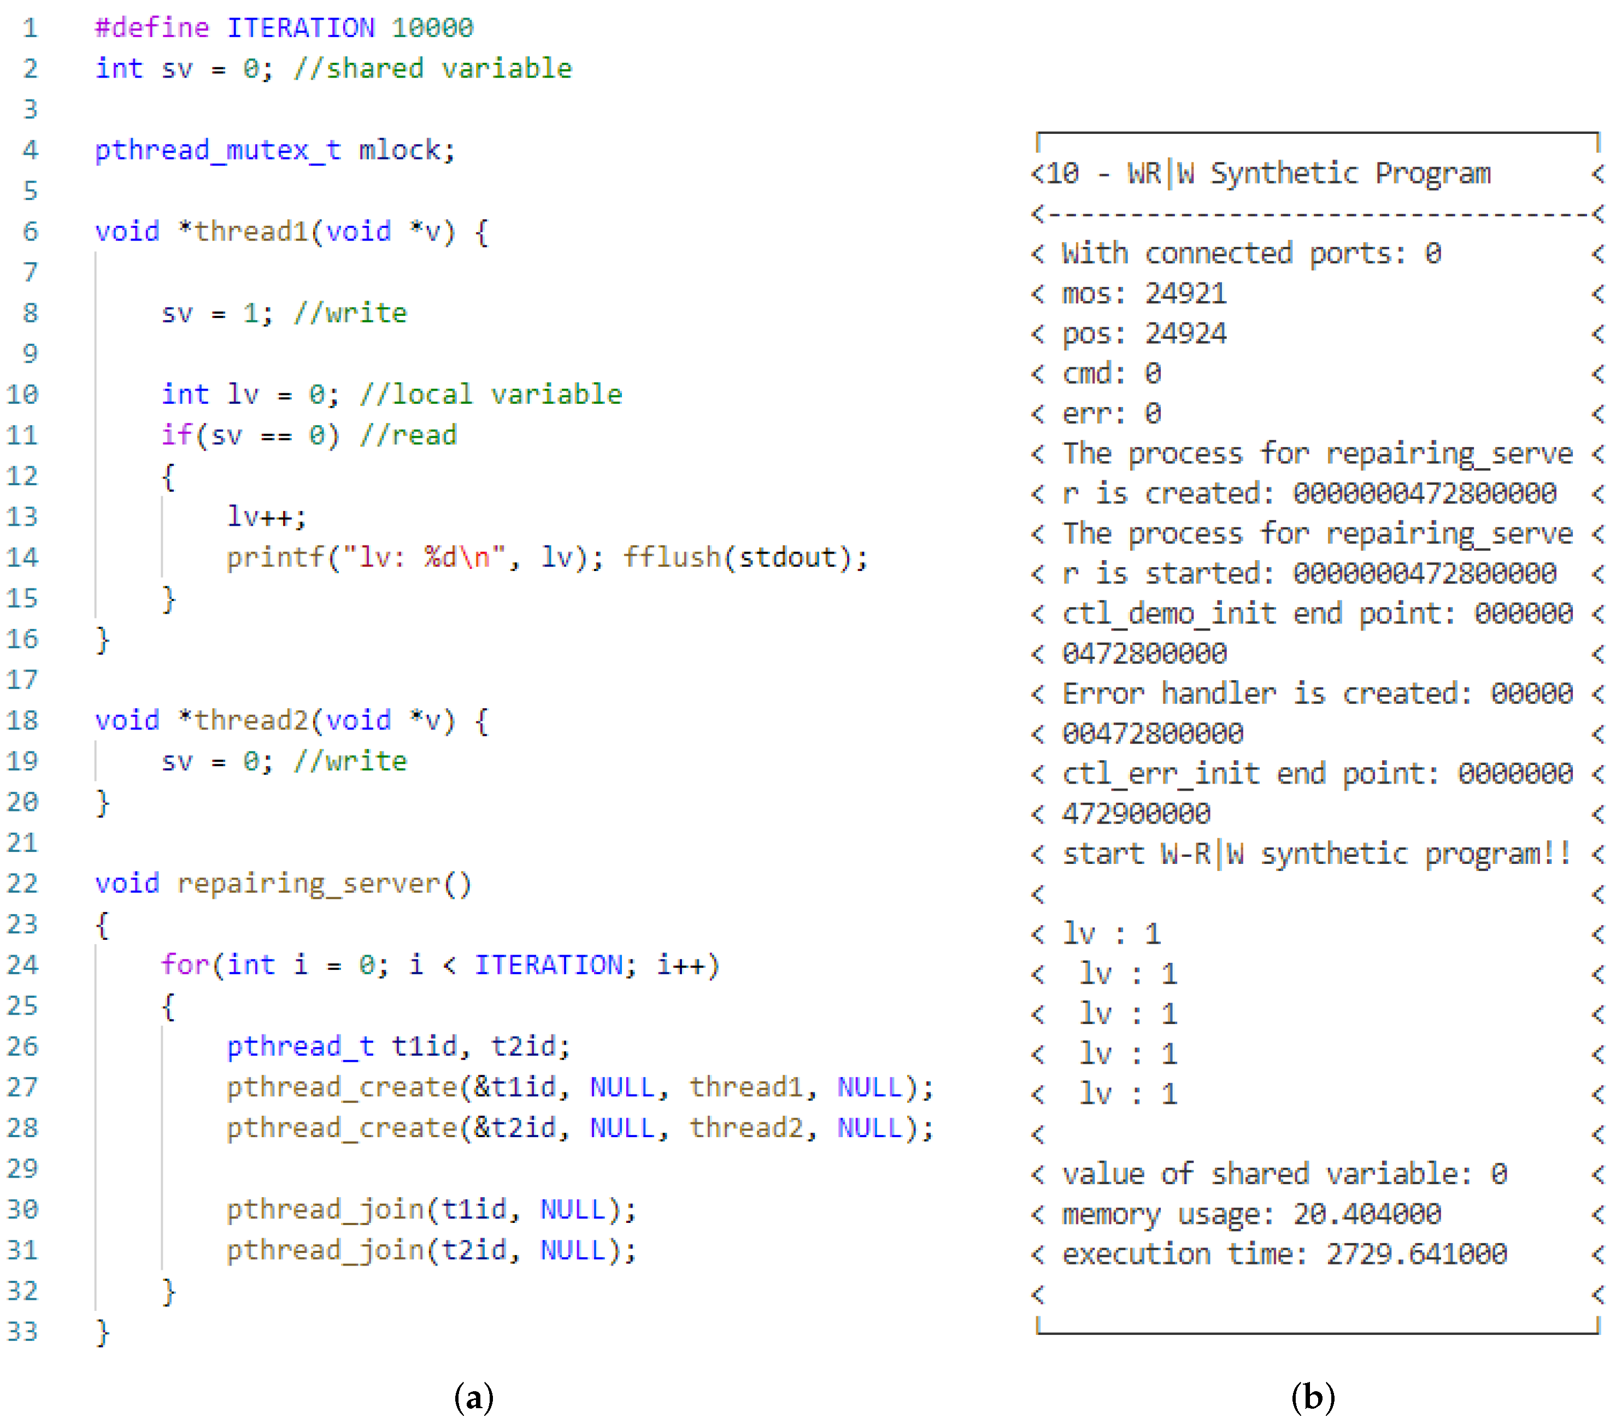Click 'r is started: 0000000472800000' line

coord(1310,574)
